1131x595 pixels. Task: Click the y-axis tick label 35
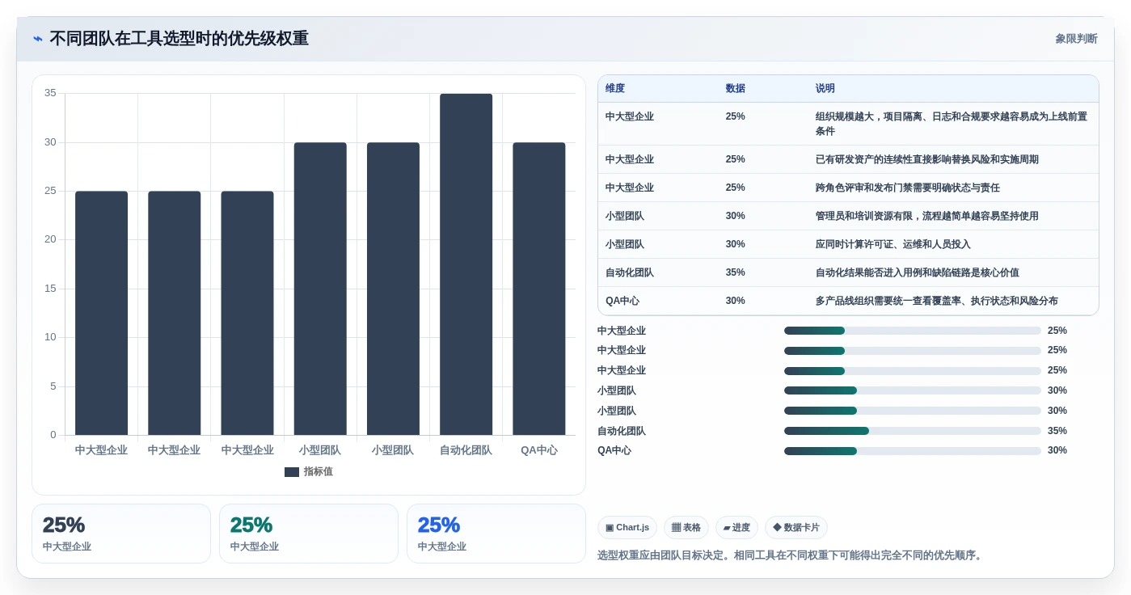coord(51,94)
